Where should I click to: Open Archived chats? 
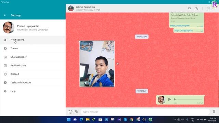(x=33, y=65)
